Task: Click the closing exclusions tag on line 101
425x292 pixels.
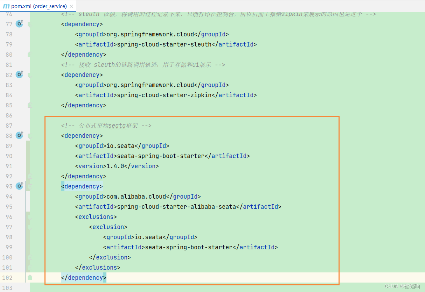Action: (x=98, y=268)
